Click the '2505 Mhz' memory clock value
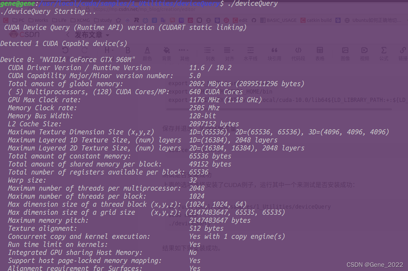 [204, 108]
